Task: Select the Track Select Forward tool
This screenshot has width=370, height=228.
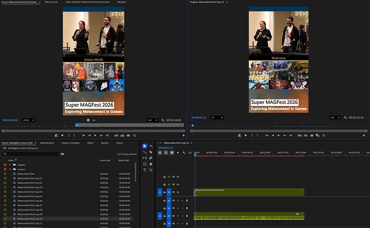Action: pyautogui.click(x=151, y=146)
